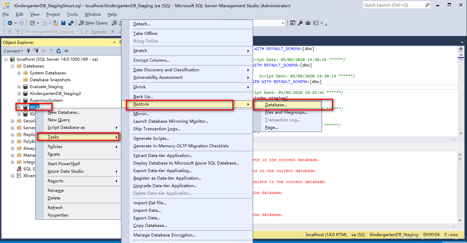Viewport: 467px width, 243px height.
Task: Open the Shrink submenu entry
Action: pyautogui.click(x=187, y=87)
